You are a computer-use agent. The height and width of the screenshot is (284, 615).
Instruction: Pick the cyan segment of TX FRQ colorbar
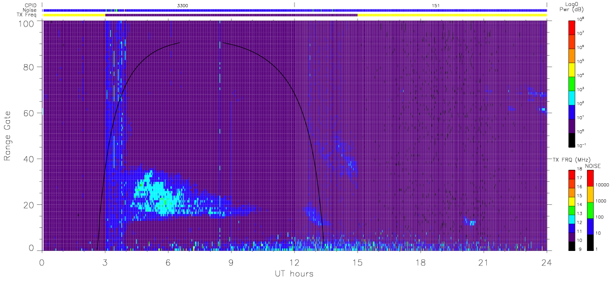[572, 218]
